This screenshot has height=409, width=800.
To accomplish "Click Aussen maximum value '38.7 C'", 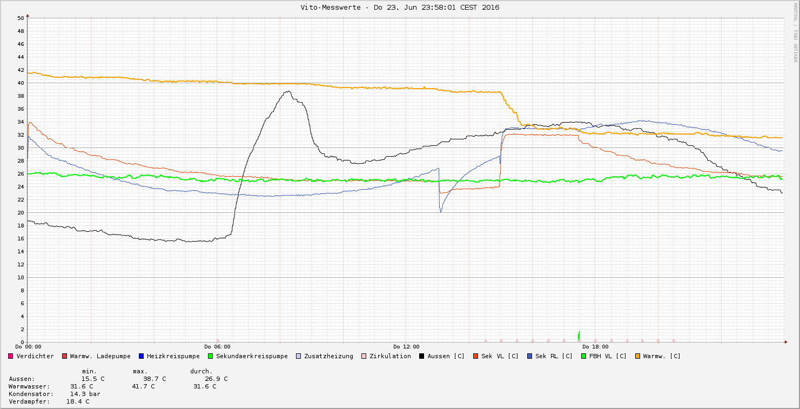I will pos(154,379).
